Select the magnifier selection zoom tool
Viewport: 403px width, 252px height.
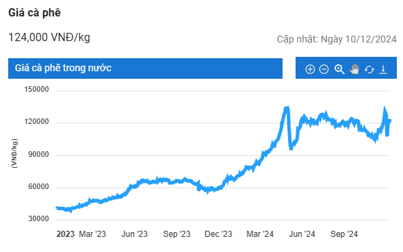pyautogui.click(x=339, y=69)
